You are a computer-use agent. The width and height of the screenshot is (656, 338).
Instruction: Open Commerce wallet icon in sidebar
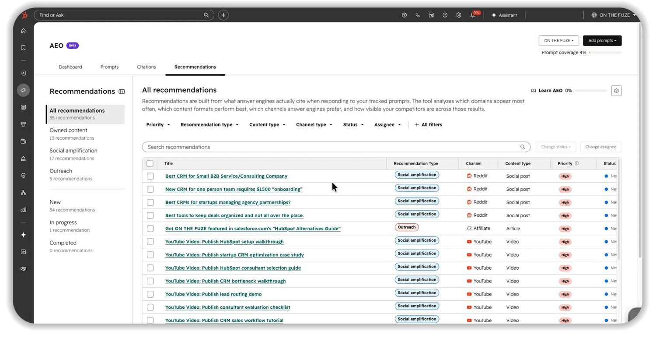(24, 141)
